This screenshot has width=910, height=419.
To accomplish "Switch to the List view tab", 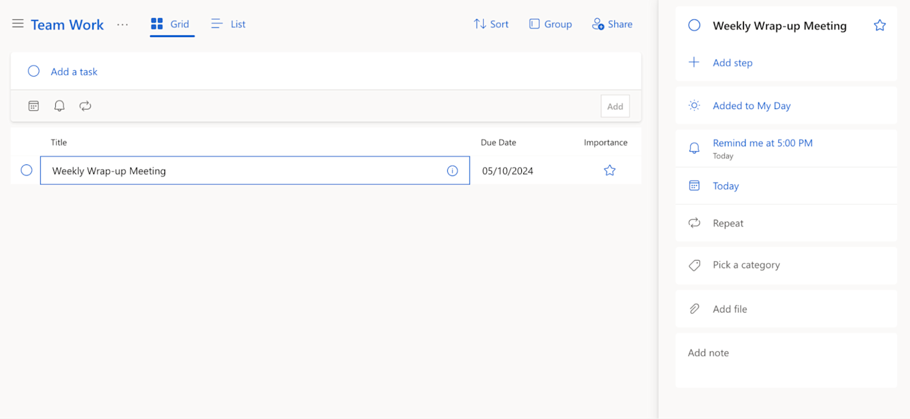I will pyautogui.click(x=229, y=24).
